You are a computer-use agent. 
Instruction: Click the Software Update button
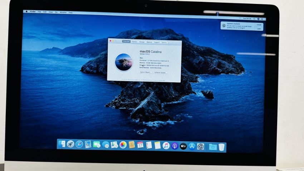160,73
